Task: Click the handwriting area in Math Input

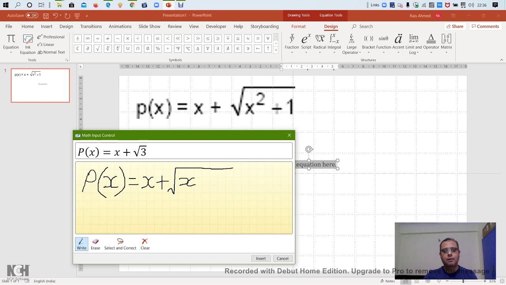Action: 184,198
